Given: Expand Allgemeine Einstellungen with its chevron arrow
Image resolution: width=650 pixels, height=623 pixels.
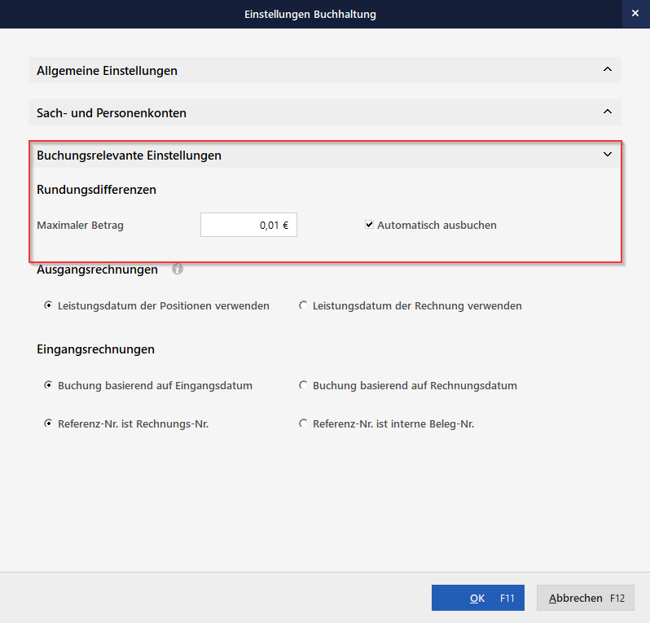Looking at the screenshot, I should 607,70.
